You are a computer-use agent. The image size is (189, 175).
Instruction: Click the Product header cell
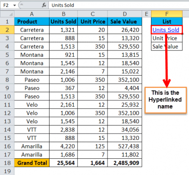(31, 22)
